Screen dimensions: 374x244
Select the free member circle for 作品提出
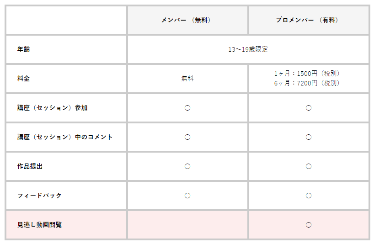click(187, 166)
